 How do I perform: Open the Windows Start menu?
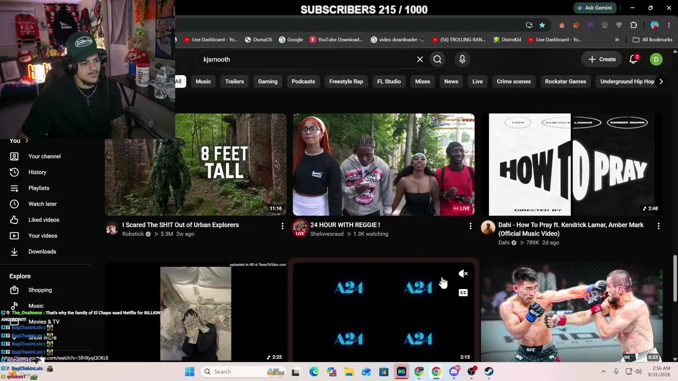(x=190, y=371)
